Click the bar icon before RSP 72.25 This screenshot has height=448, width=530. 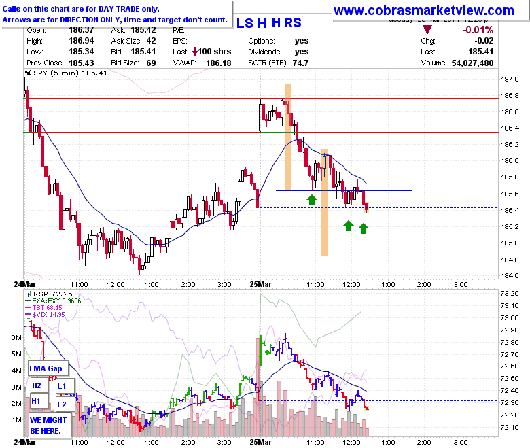tap(28, 294)
